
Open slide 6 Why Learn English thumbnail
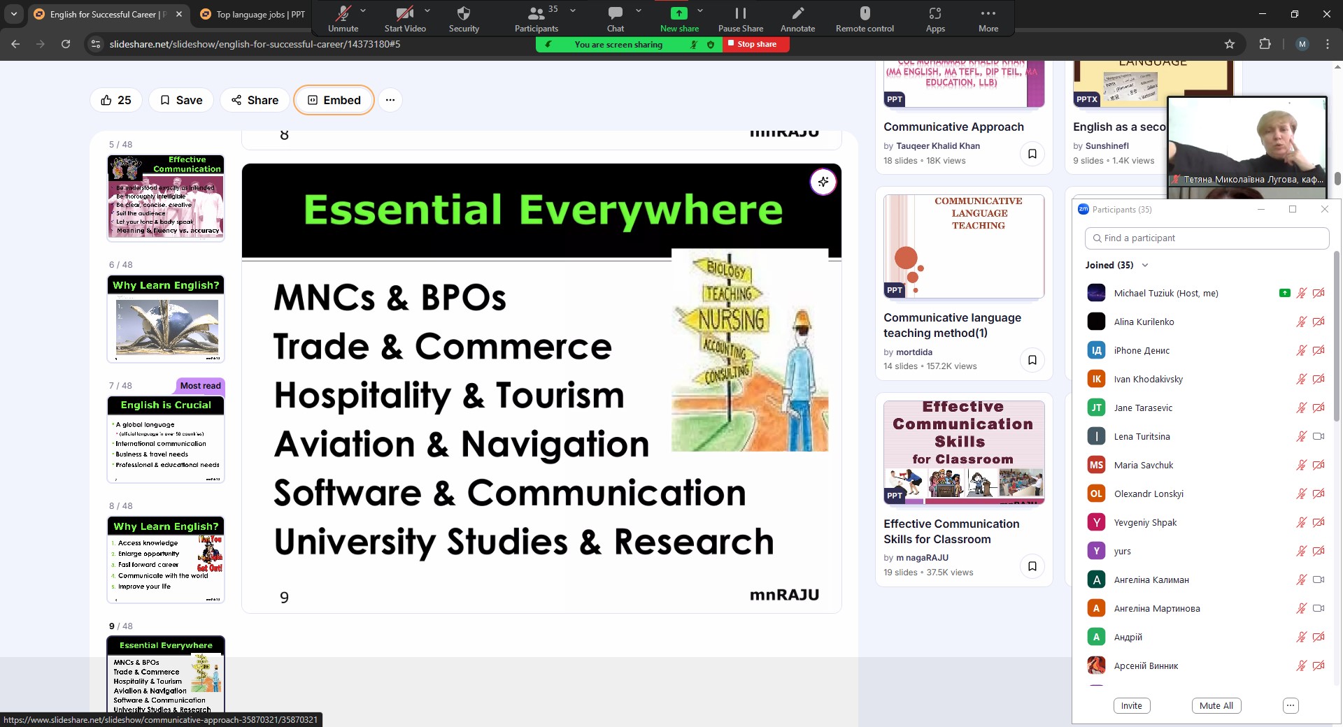(x=166, y=319)
